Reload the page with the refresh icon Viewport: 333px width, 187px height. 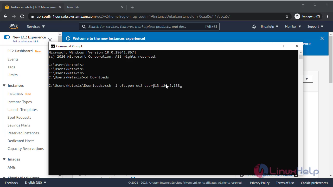pos(22,16)
